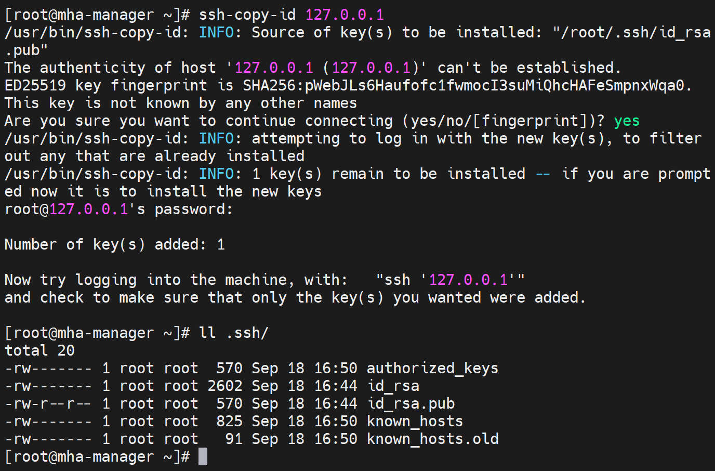The image size is (715, 471).
Task: Click the 'ssh-copy-id' command on the first line
Action: point(247,15)
